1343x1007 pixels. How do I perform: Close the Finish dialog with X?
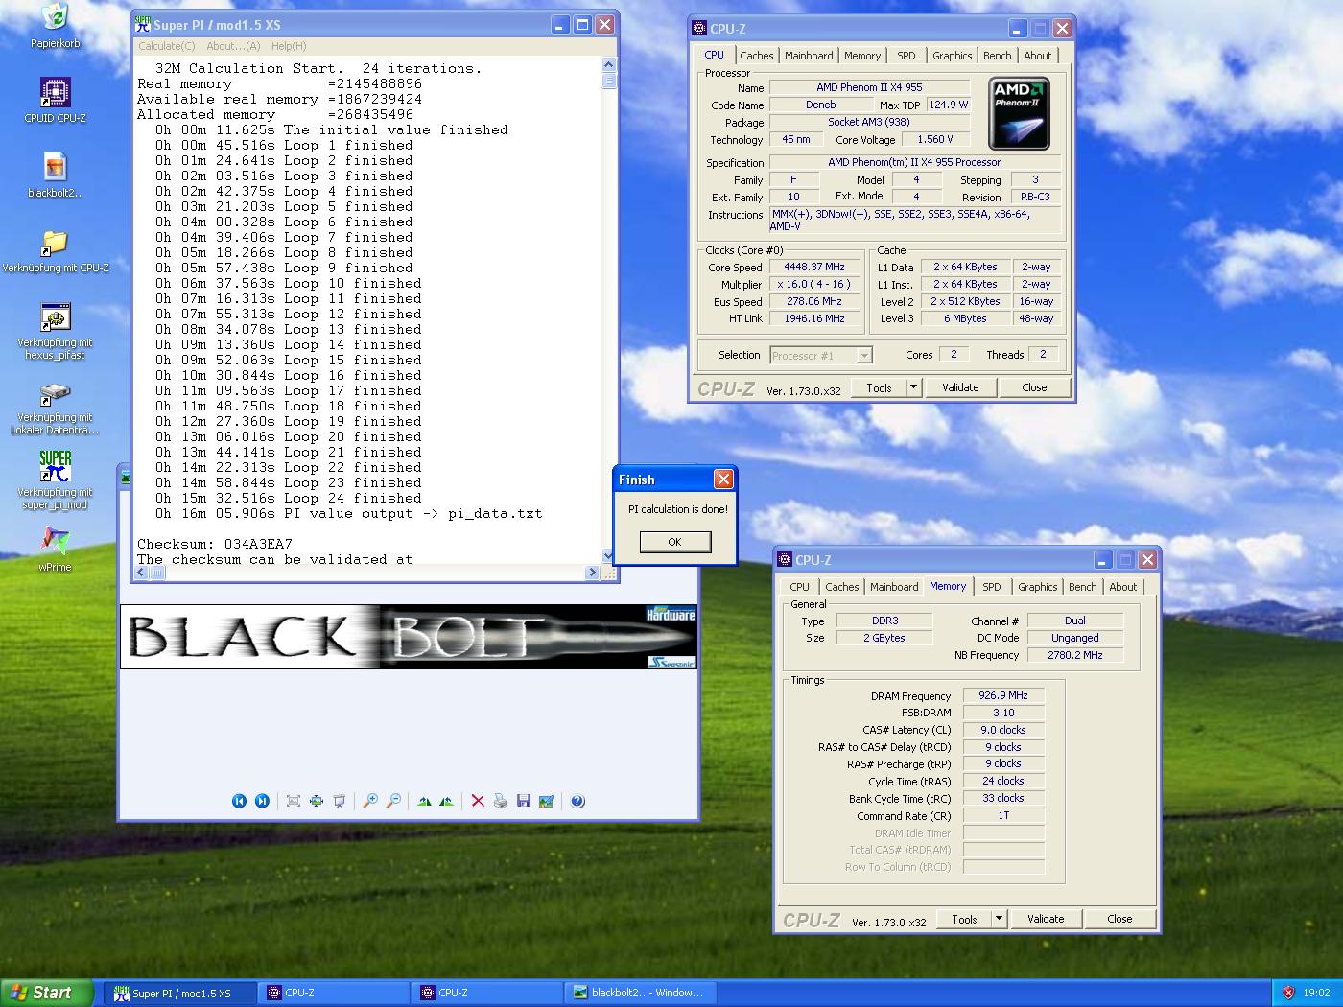[723, 479]
